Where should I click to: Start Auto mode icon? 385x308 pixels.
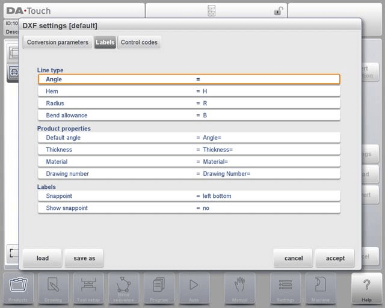194,289
